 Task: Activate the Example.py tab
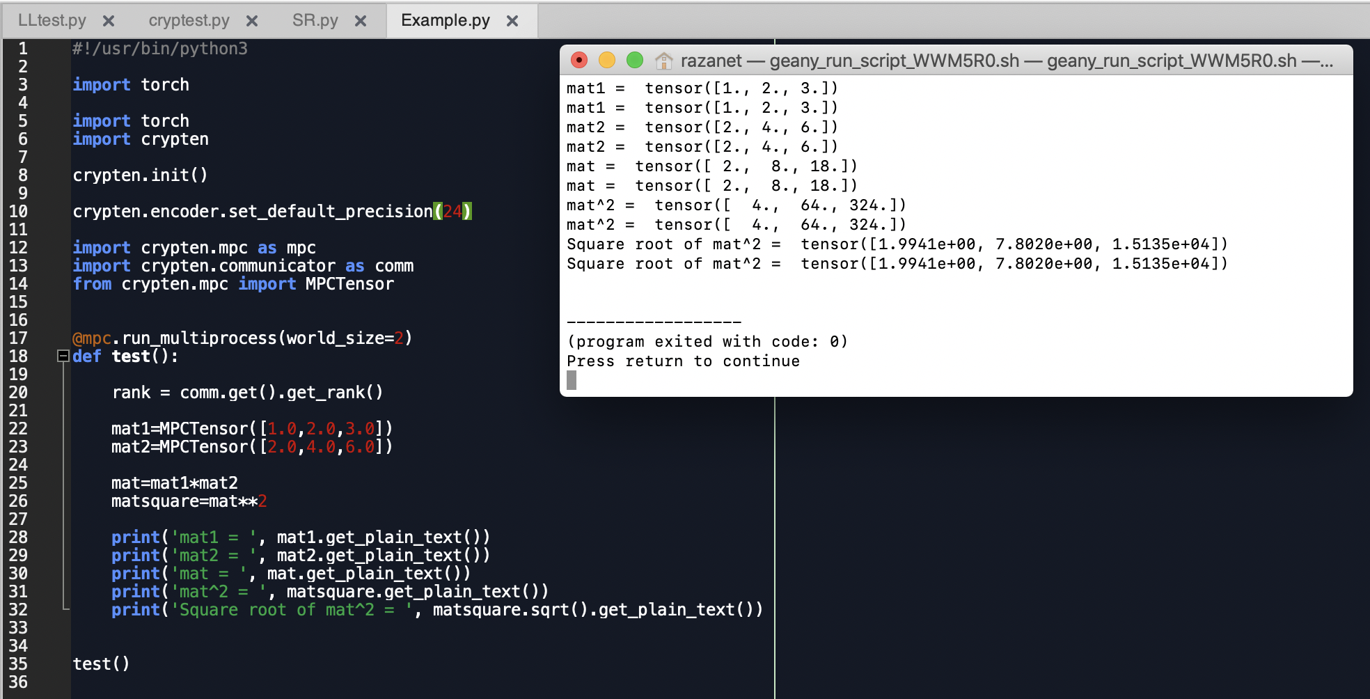(444, 20)
